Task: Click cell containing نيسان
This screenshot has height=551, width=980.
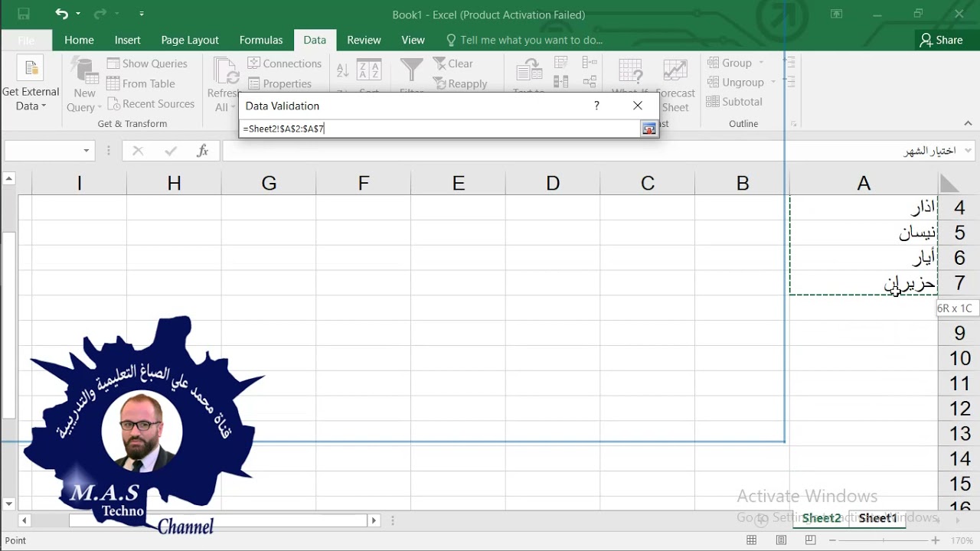Action: 864,233
